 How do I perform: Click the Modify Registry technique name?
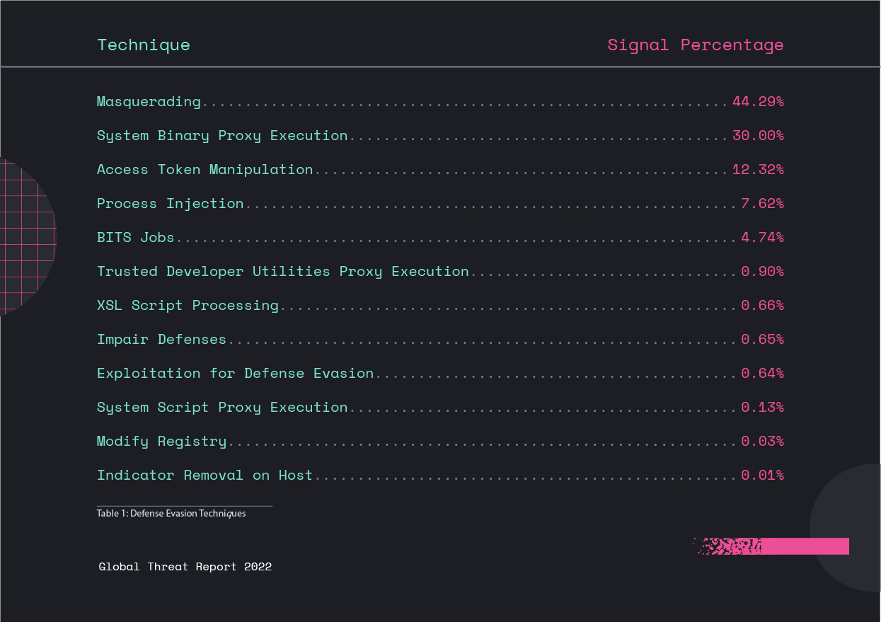click(161, 441)
